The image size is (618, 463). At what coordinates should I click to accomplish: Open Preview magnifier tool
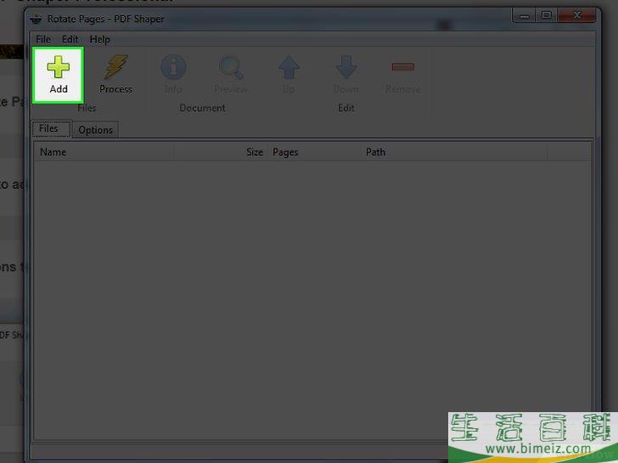(x=231, y=68)
